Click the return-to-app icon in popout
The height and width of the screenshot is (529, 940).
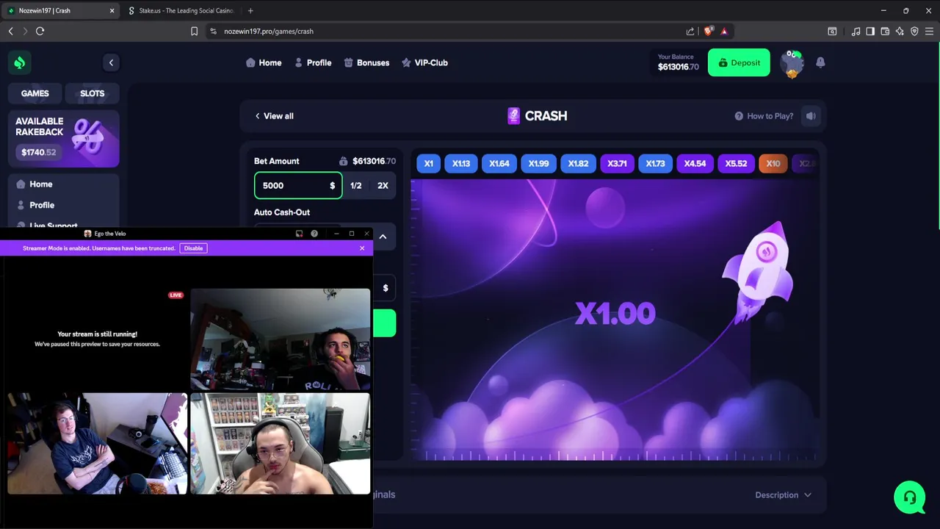(299, 234)
